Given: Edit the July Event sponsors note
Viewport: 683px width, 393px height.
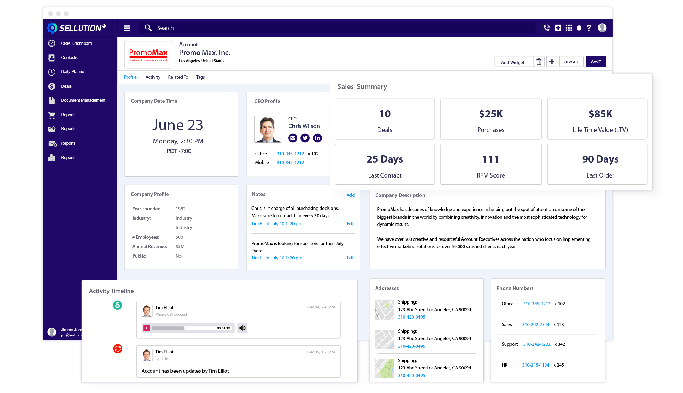Looking at the screenshot, I should [x=351, y=258].
